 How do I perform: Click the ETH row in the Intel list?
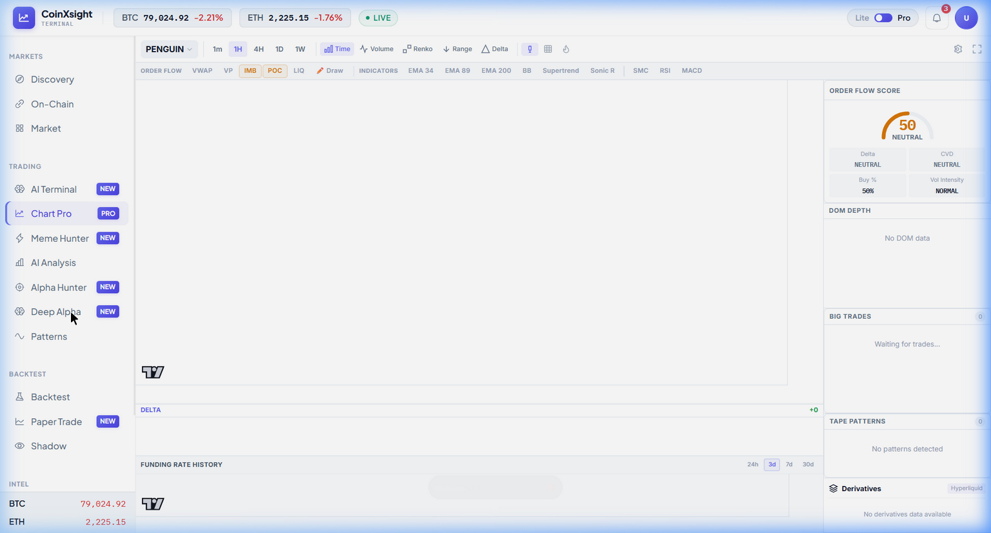click(67, 521)
